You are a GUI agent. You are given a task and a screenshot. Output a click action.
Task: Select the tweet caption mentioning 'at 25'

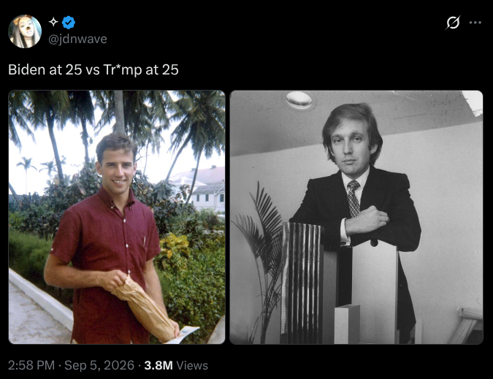93,69
